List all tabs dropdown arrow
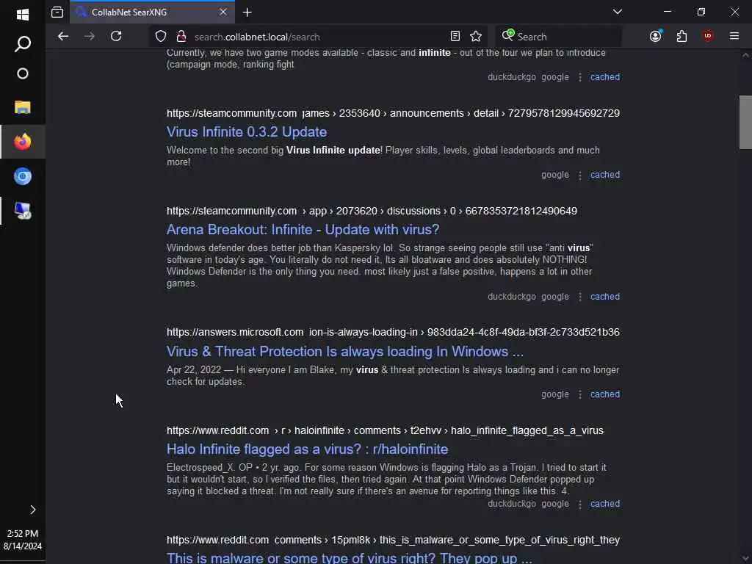The image size is (752, 564). (617, 12)
